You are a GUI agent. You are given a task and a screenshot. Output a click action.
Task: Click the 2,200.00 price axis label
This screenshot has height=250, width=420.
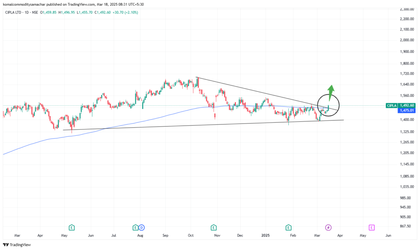tap(406, 19)
